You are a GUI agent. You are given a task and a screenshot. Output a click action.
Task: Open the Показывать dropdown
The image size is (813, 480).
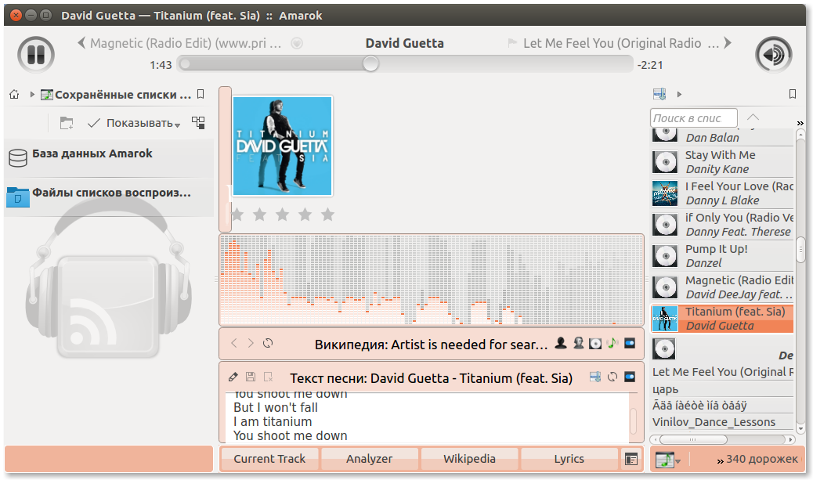(134, 123)
